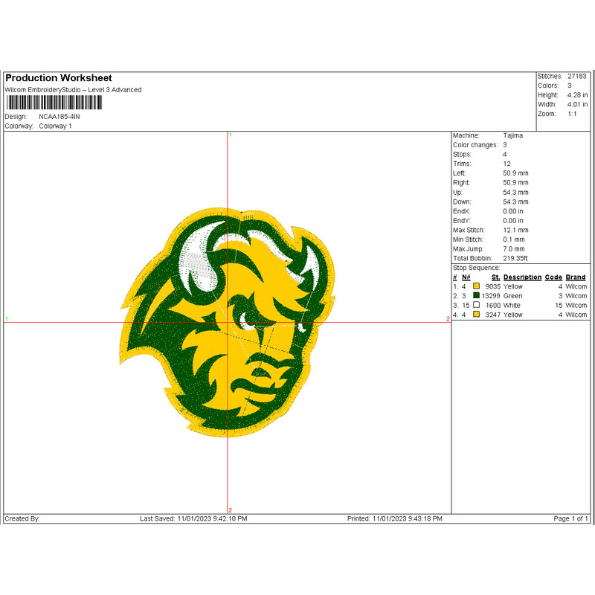Select the yellow swatch for the 9035-stitch stop
The image size is (595, 595).
[476, 286]
